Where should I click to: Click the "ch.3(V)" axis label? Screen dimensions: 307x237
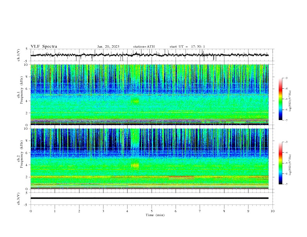pyautogui.click(x=19, y=199)
